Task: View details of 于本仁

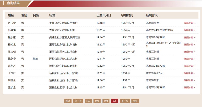Action: [x=189, y=73]
